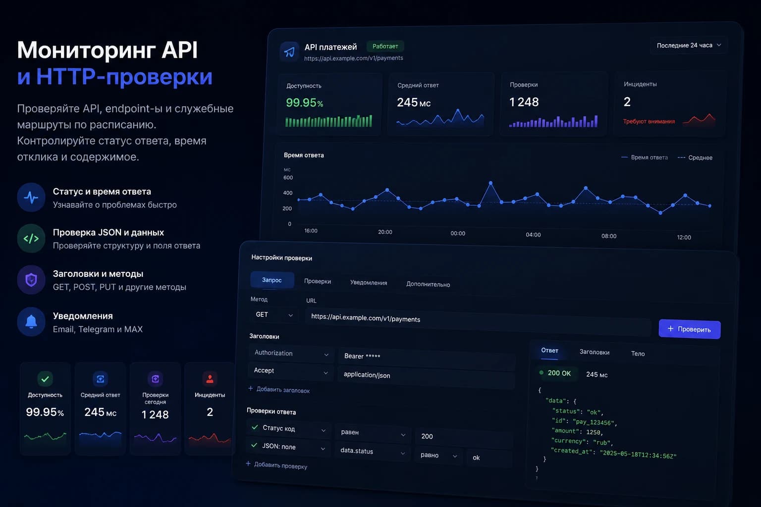Click the Доступность 99.95% top card

click(329, 104)
